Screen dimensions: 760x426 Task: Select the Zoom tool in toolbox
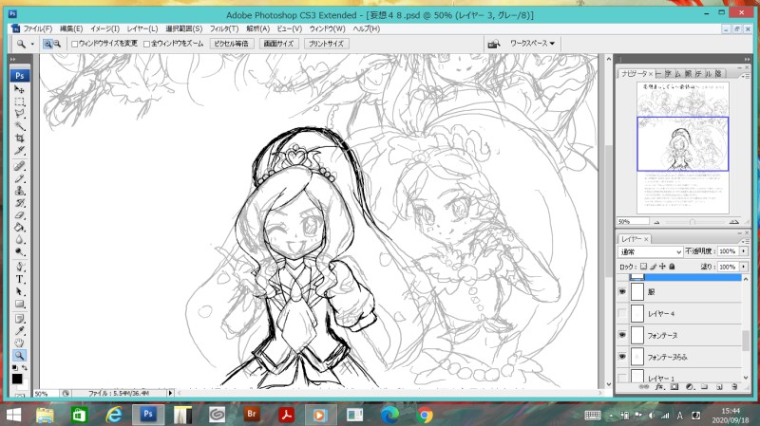[19, 356]
